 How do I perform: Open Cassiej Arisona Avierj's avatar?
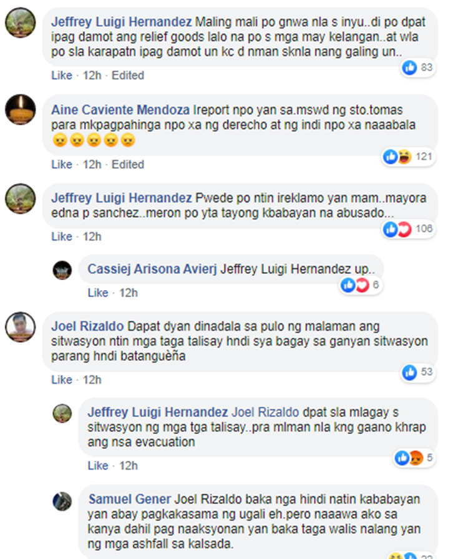tap(62, 270)
